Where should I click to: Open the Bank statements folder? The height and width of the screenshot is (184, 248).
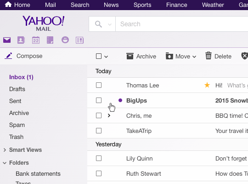pos(38,174)
